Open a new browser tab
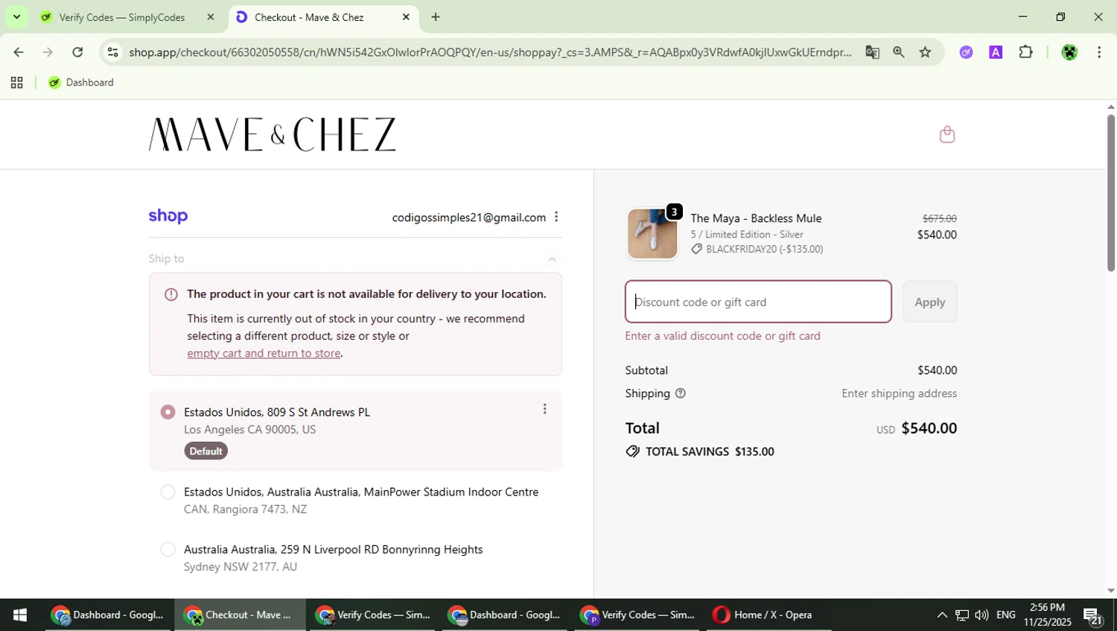This screenshot has height=631, width=1117. pos(436,17)
